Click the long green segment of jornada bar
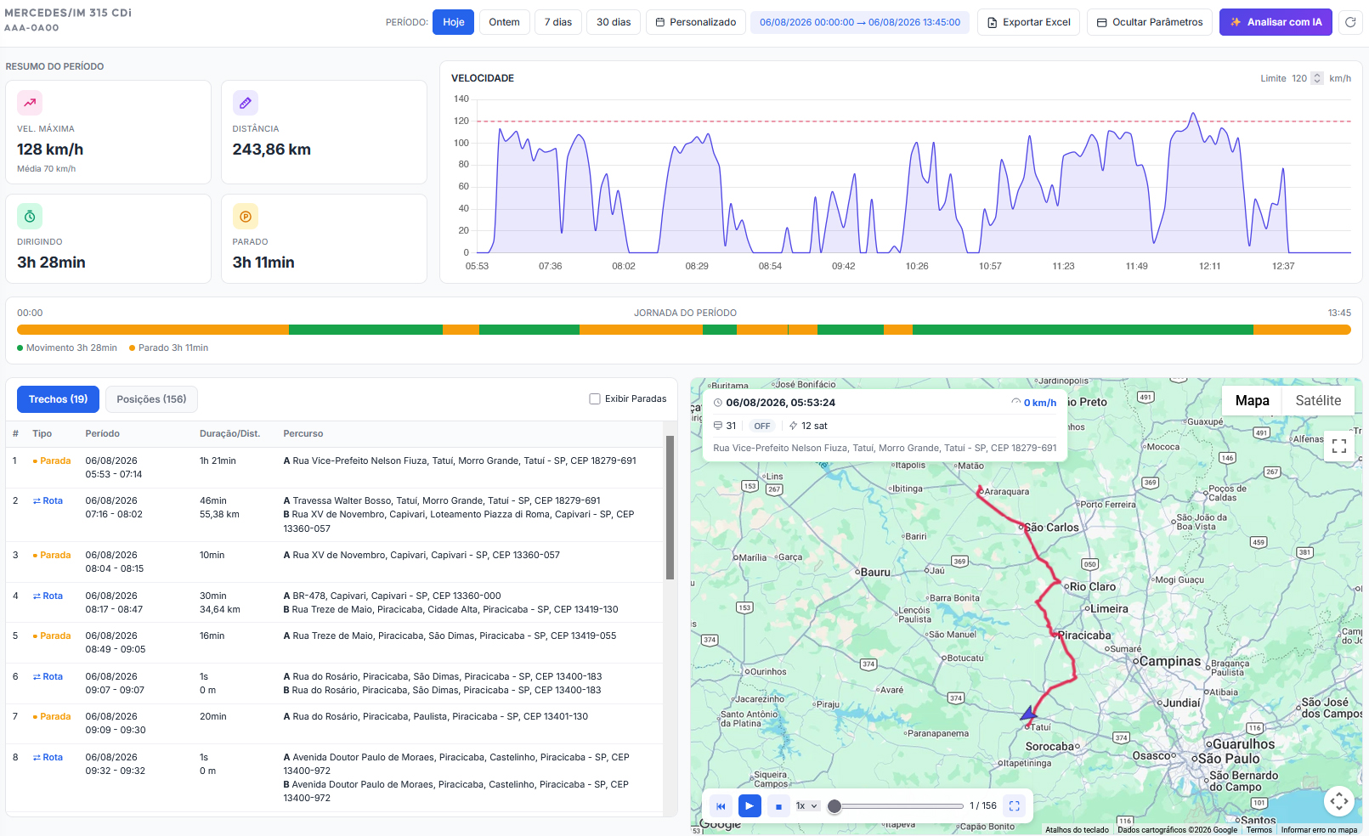The width and height of the screenshot is (1369, 836). 1083,330
